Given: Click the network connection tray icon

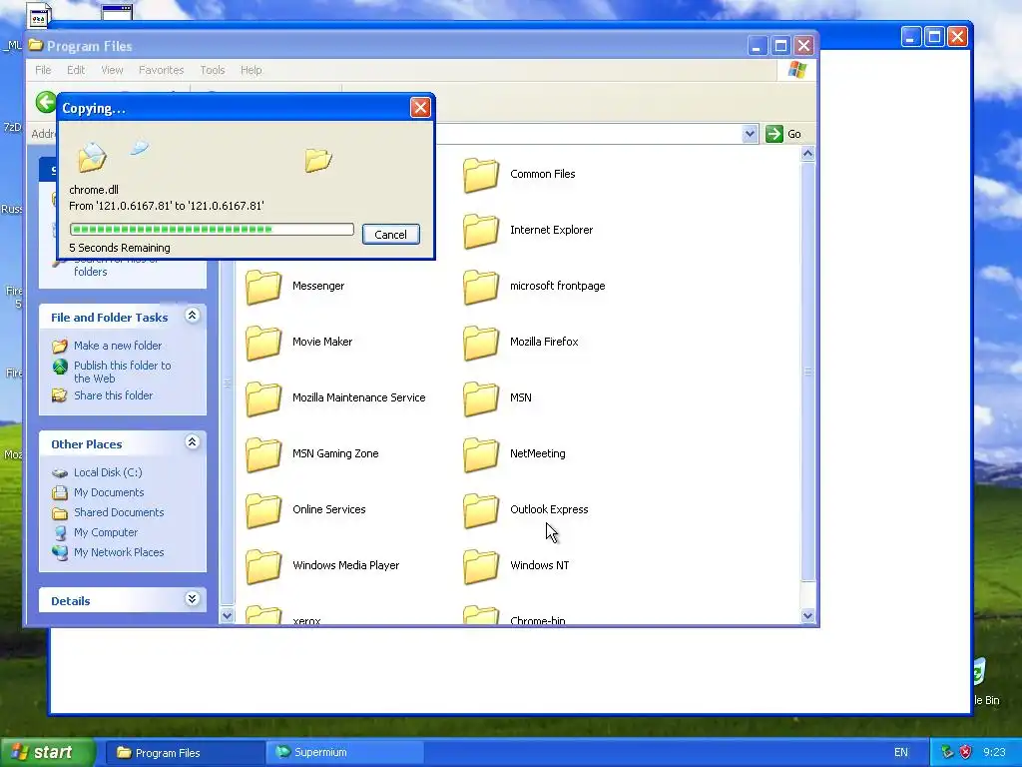Looking at the screenshot, I should click(x=947, y=752).
